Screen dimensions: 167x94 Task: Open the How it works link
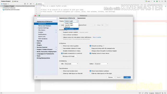tap(97, 37)
